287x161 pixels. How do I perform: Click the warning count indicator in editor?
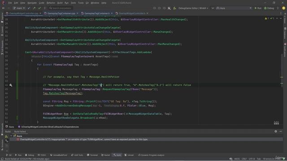coord(267,18)
